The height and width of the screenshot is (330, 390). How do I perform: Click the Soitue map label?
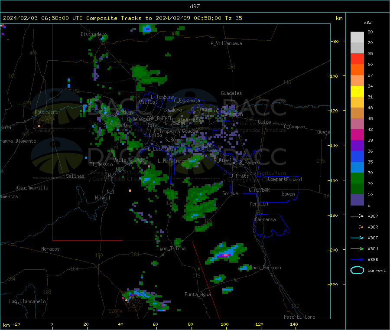pyautogui.click(x=230, y=193)
